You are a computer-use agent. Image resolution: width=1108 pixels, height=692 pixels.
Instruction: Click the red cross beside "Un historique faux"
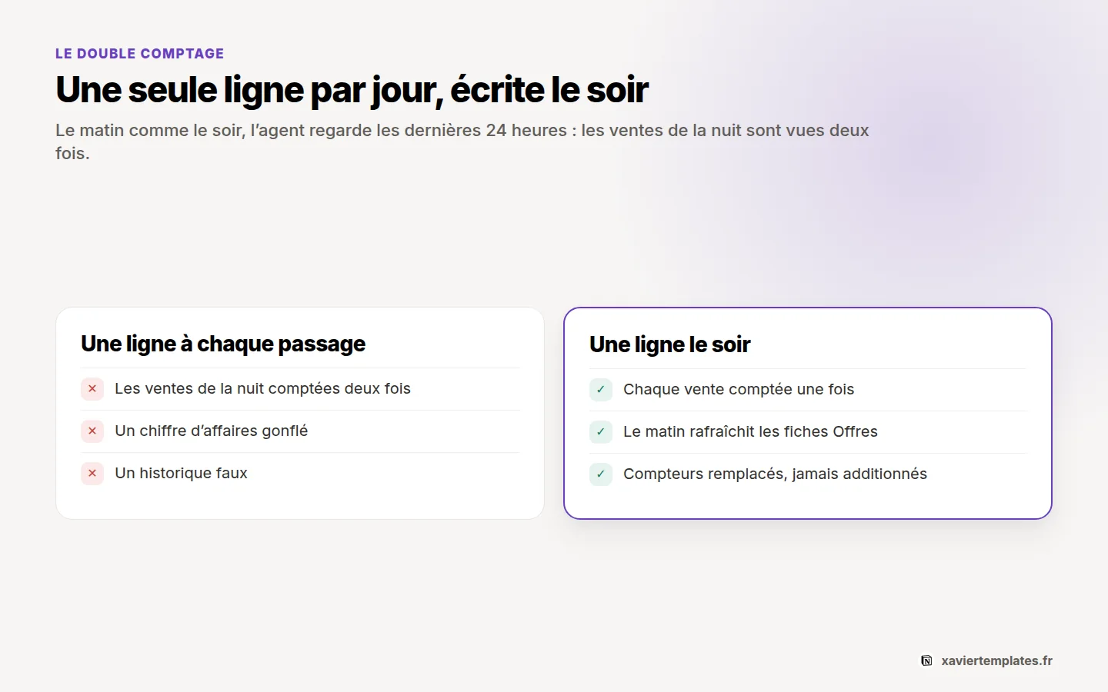point(92,474)
